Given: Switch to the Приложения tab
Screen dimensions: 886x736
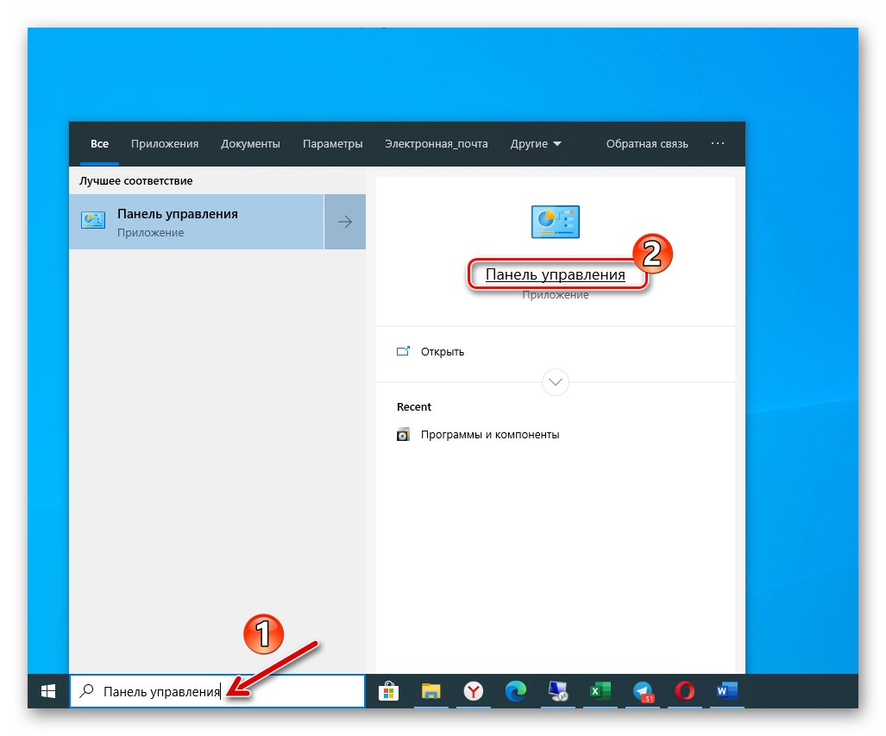Looking at the screenshot, I should pos(165,144).
